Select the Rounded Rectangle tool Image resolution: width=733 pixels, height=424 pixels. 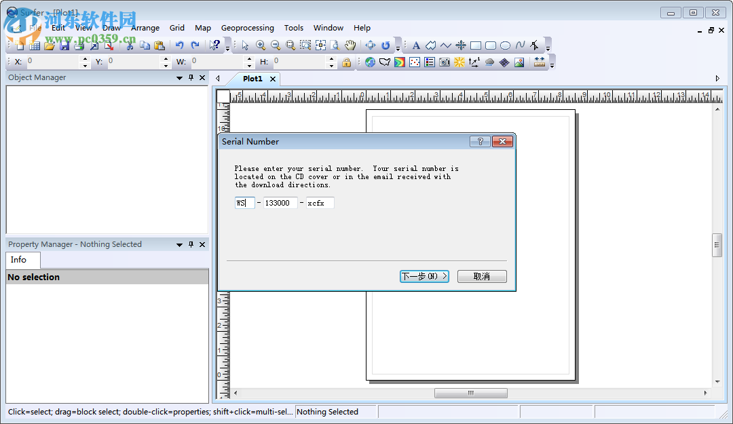(x=491, y=45)
